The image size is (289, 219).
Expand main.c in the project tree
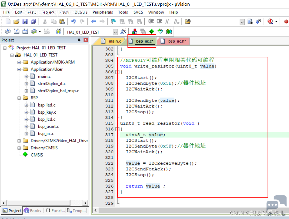(x=26, y=77)
